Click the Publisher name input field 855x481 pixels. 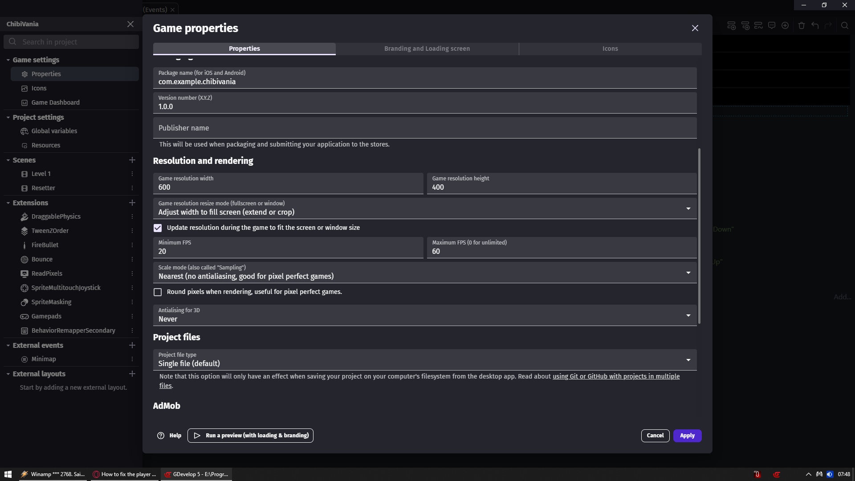click(x=424, y=129)
